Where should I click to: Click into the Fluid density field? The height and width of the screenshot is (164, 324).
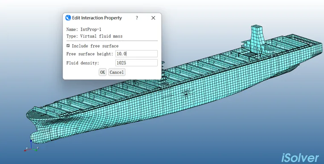tap(136, 63)
